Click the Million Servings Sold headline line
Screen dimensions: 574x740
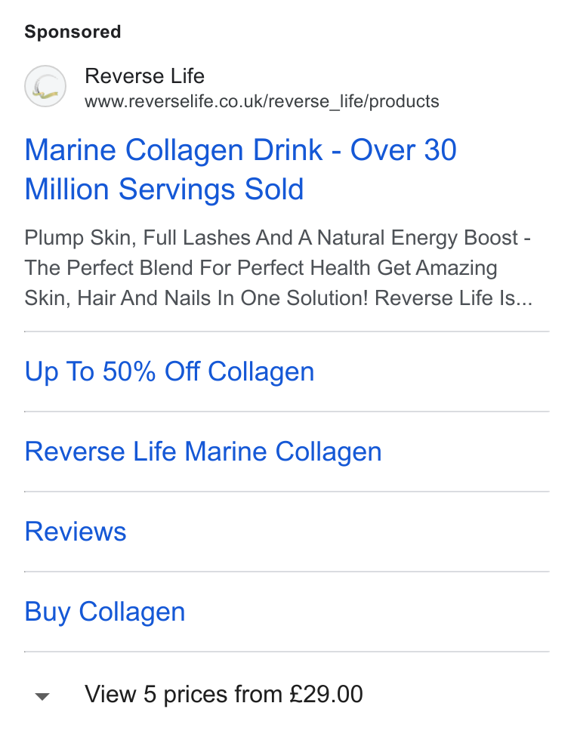pos(164,190)
